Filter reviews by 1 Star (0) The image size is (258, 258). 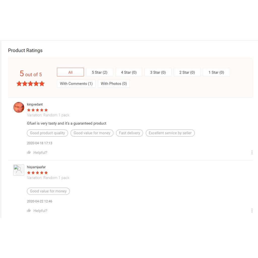pyautogui.click(x=216, y=72)
